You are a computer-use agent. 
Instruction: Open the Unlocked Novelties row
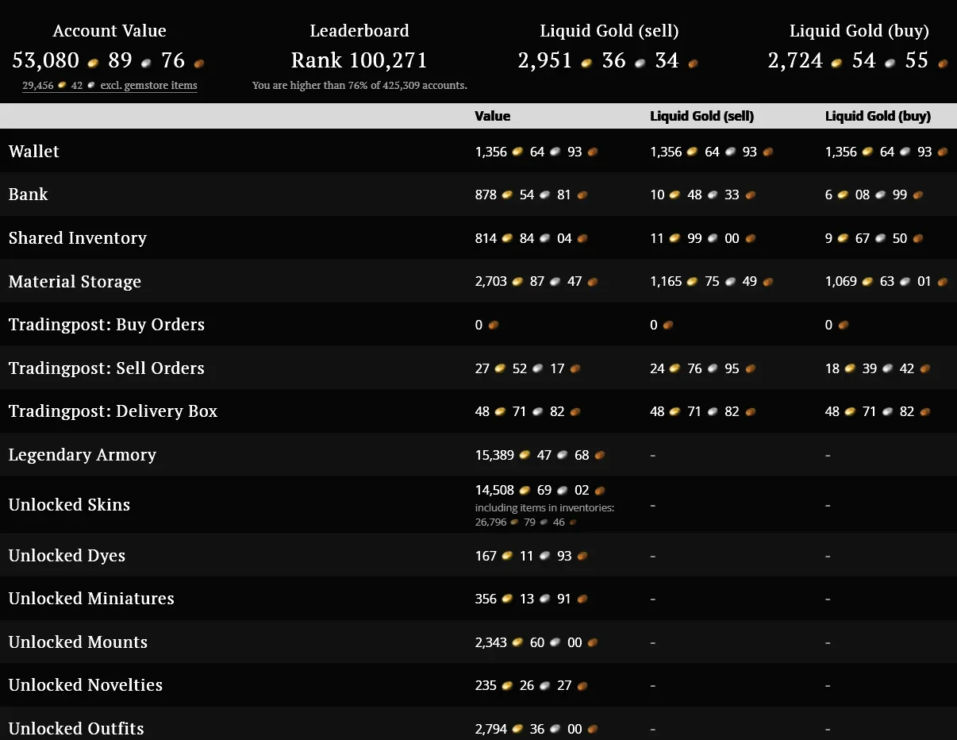click(478, 685)
